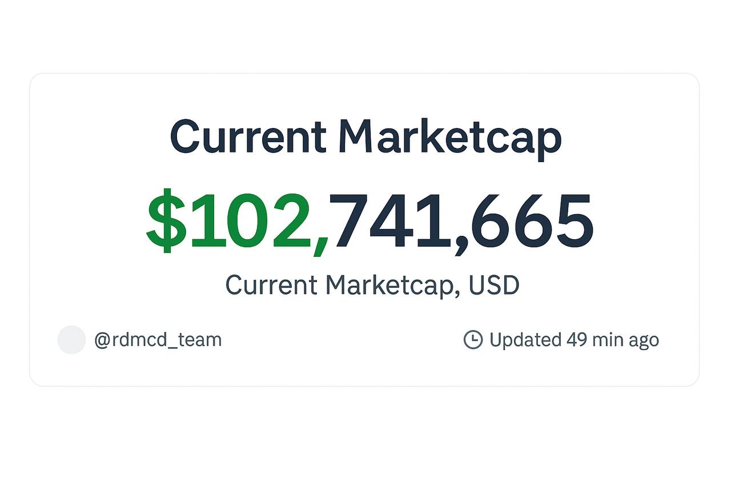Viewport: 731px width, 487px height.
Task: Click the word Updated next to clock
Action: 525,340
